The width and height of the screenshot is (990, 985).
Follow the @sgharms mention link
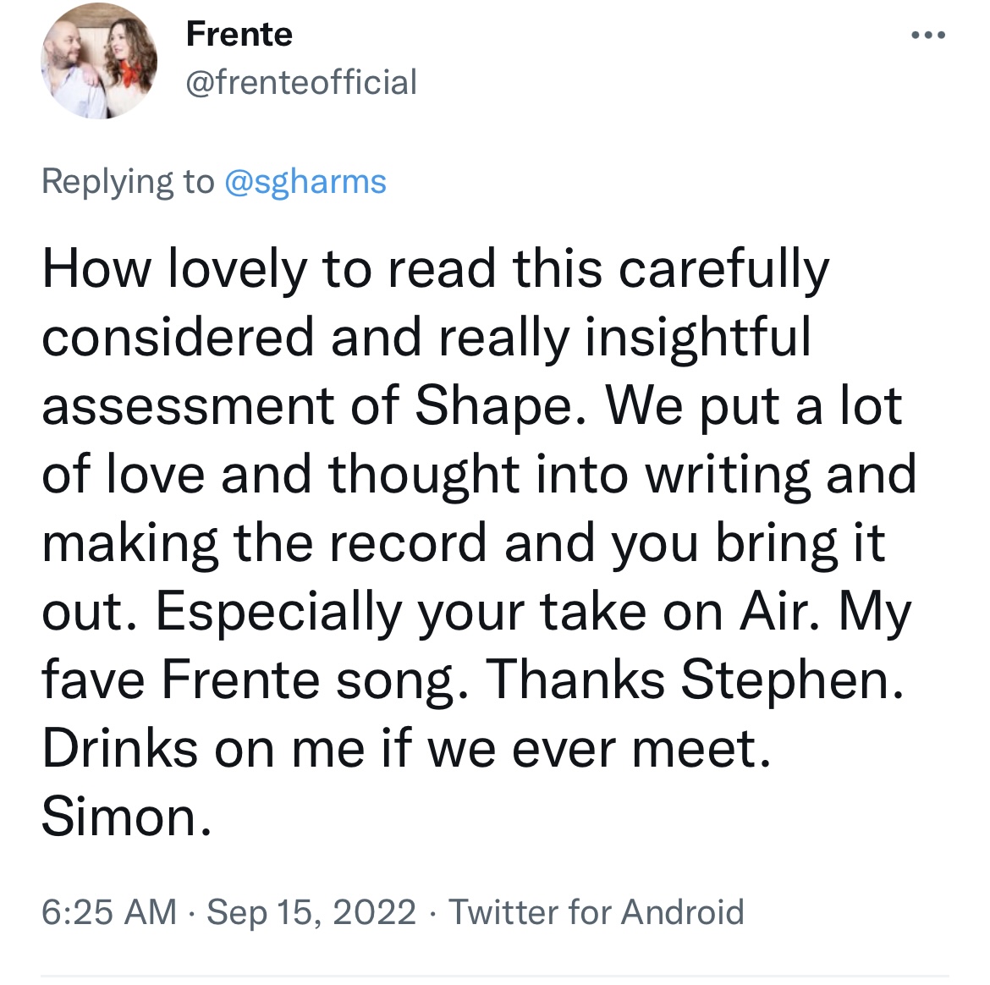point(305,182)
